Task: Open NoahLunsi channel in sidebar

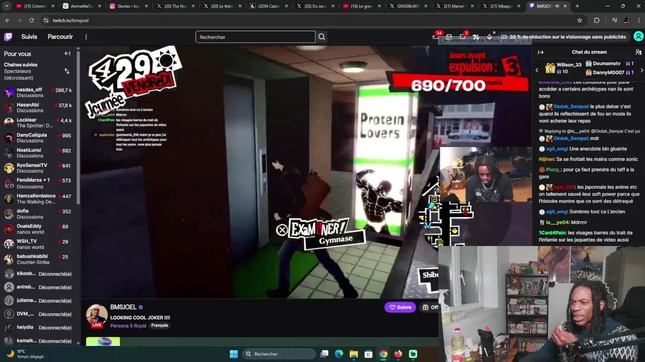Action: pyautogui.click(x=38, y=153)
